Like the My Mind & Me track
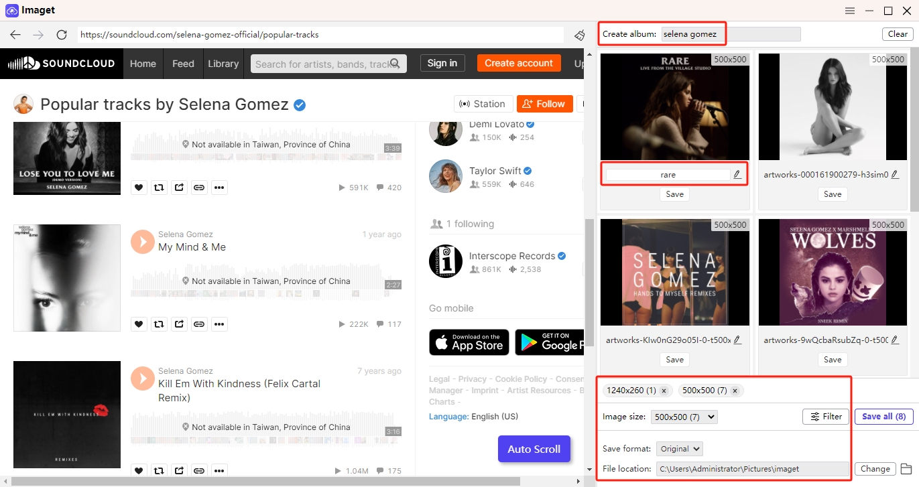 139,324
